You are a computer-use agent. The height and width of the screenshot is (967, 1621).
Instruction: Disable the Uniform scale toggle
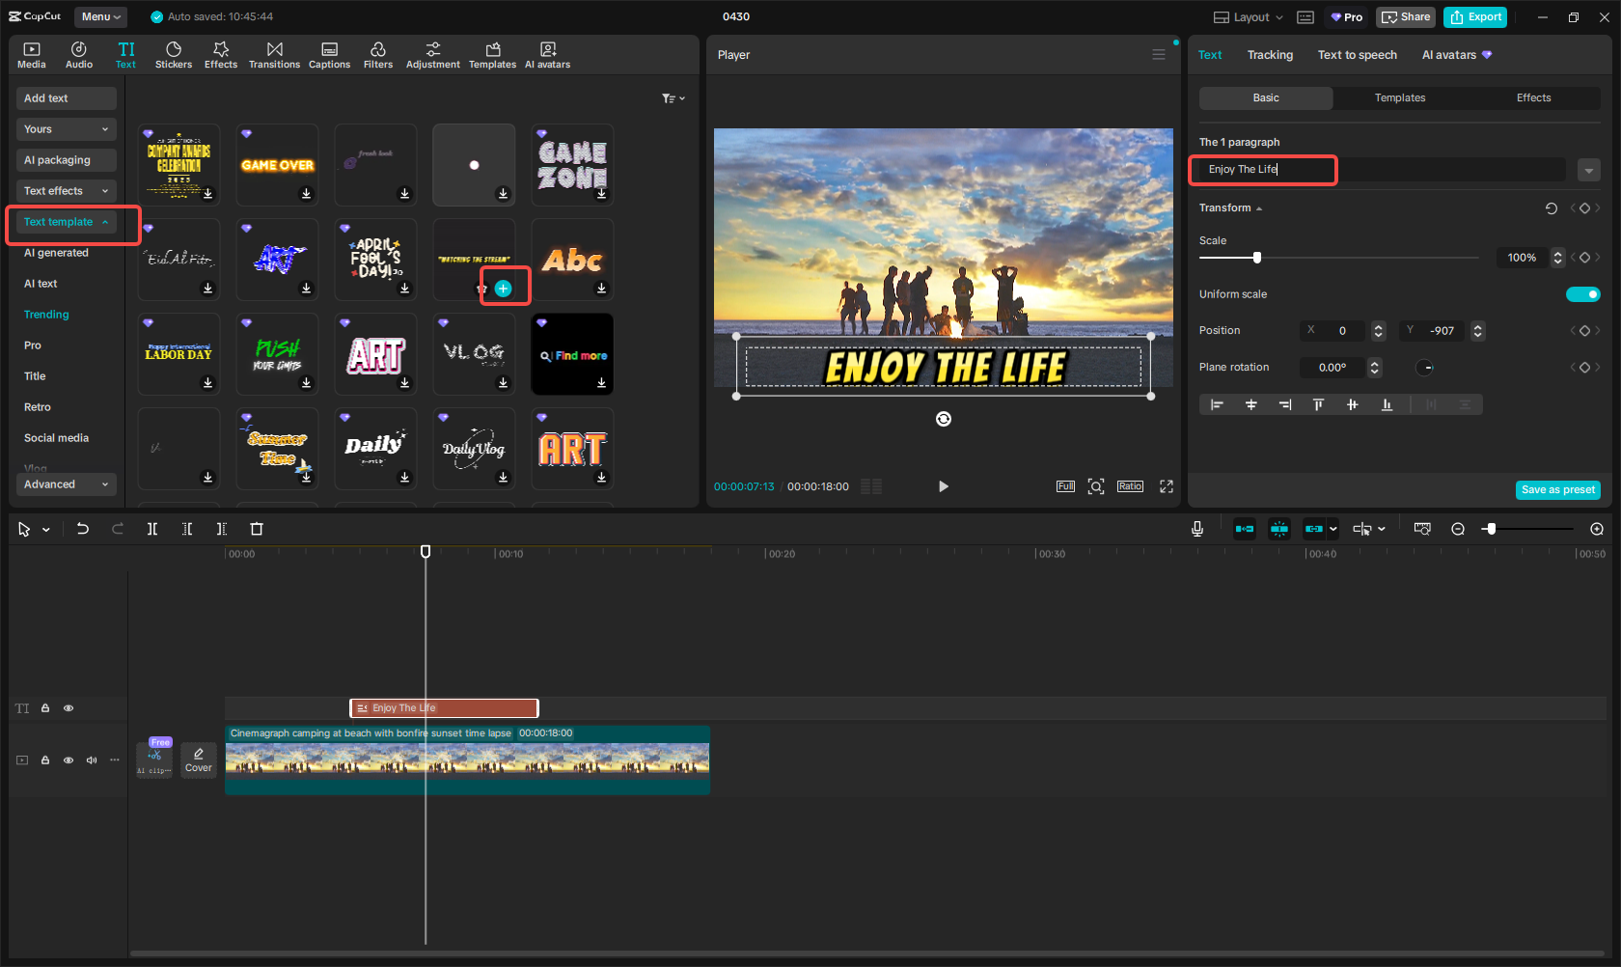tap(1582, 294)
